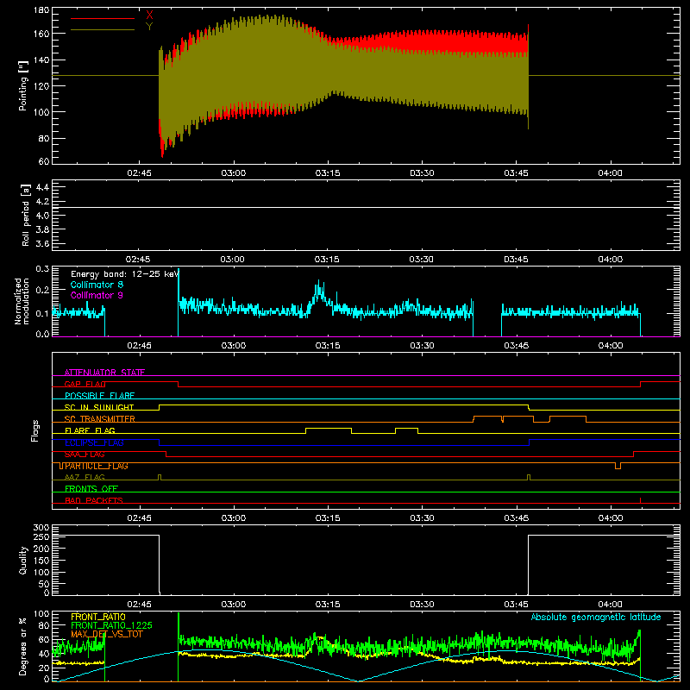Screen dimensions: 690x690
Task: Click the Pointing axis title
Action: [23, 85]
